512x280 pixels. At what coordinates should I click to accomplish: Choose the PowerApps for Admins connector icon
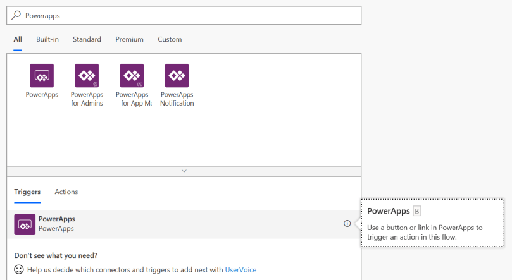coord(87,76)
